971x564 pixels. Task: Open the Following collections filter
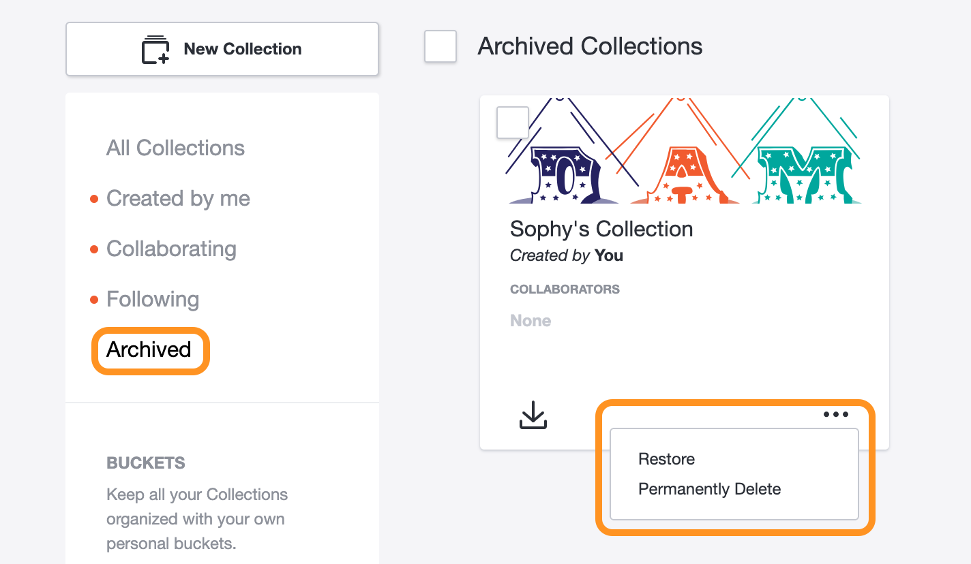click(153, 299)
